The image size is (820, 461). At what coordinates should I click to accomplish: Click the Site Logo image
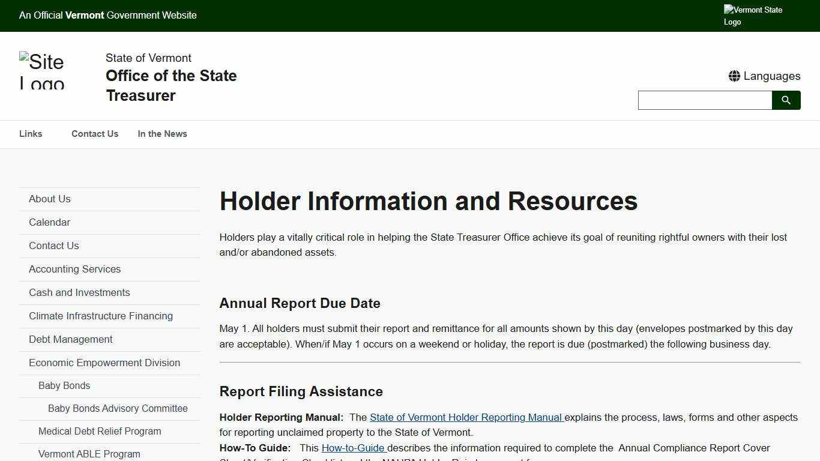[x=41, y=71]
